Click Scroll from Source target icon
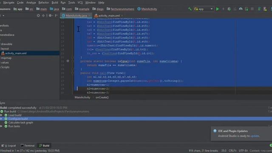Screen dimensions: 272x153 click(x=38, y=16)
